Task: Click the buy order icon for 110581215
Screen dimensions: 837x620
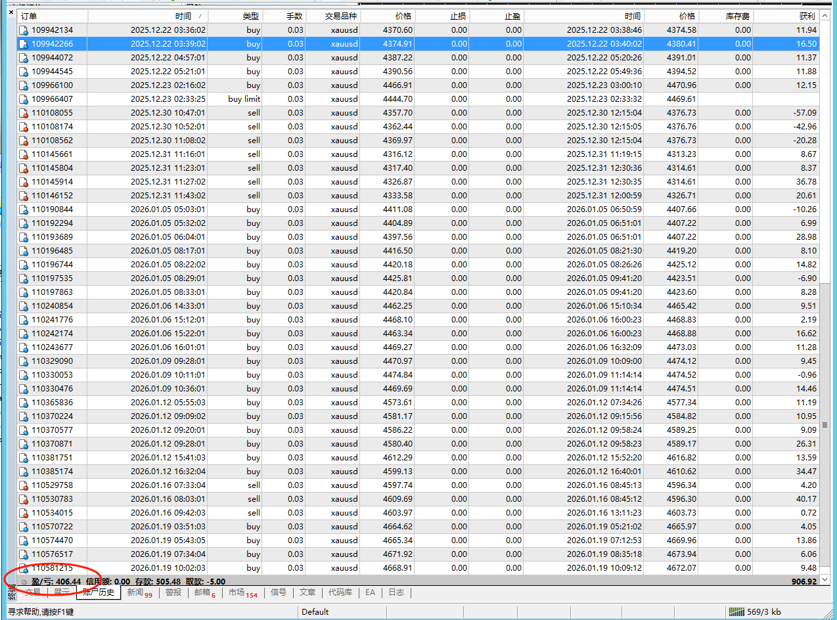Action: 24,568
